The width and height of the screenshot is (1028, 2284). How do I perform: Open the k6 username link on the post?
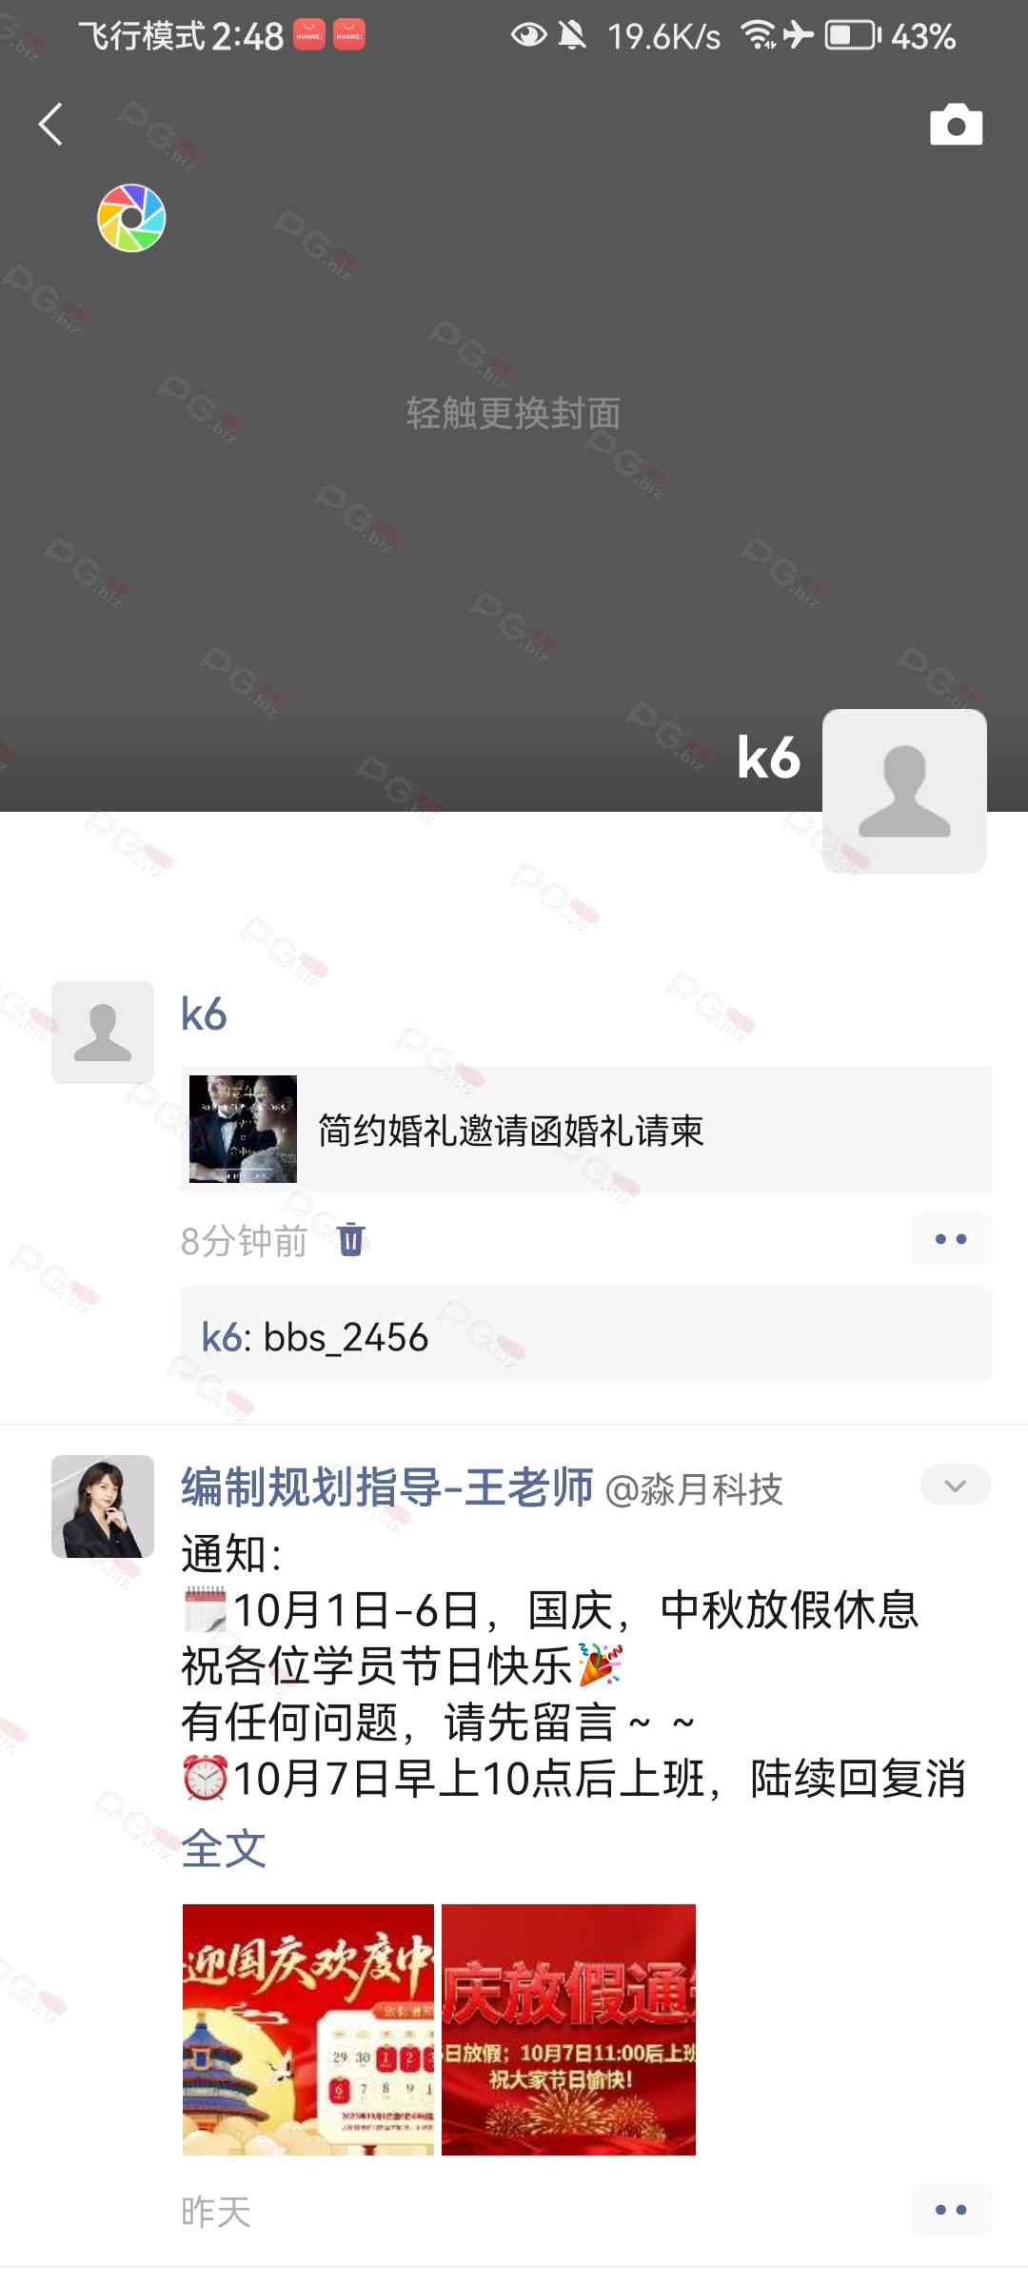pyautogui.click(x=204, y=1014)
